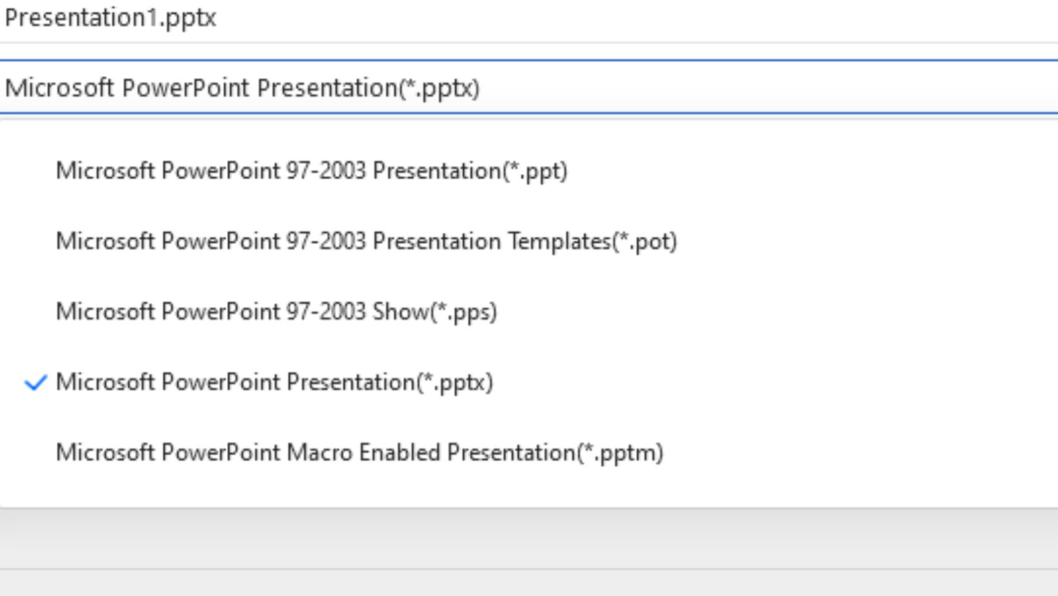Select PowerPoint 97-2003 Presentation (*.ppt) option
The width and height of the screenshot is (1058, 596).
click(529, 171)
